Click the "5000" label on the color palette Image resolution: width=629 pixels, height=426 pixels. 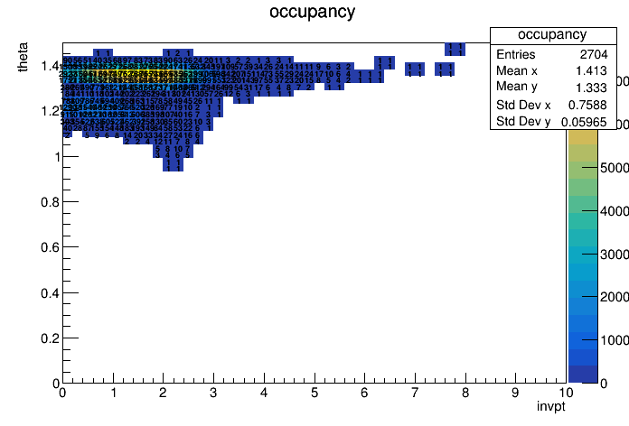615,168
